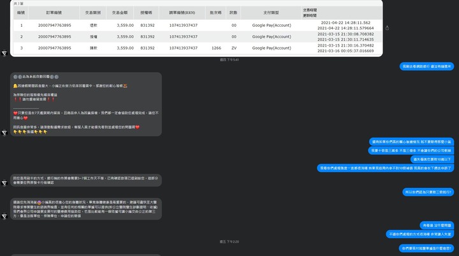This screenshot has width=459, height=256.
Task: Click status '00' in row 1
Action: click(x=234, y=25)
